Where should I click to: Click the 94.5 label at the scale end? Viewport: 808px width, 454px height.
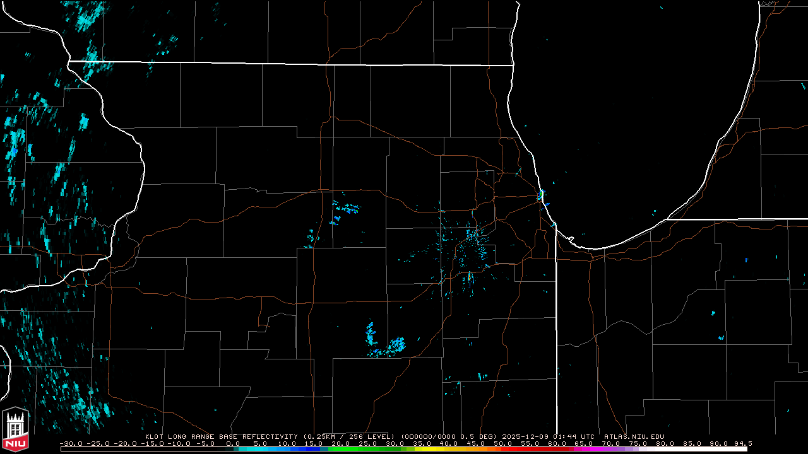click(x=742, y=443)
